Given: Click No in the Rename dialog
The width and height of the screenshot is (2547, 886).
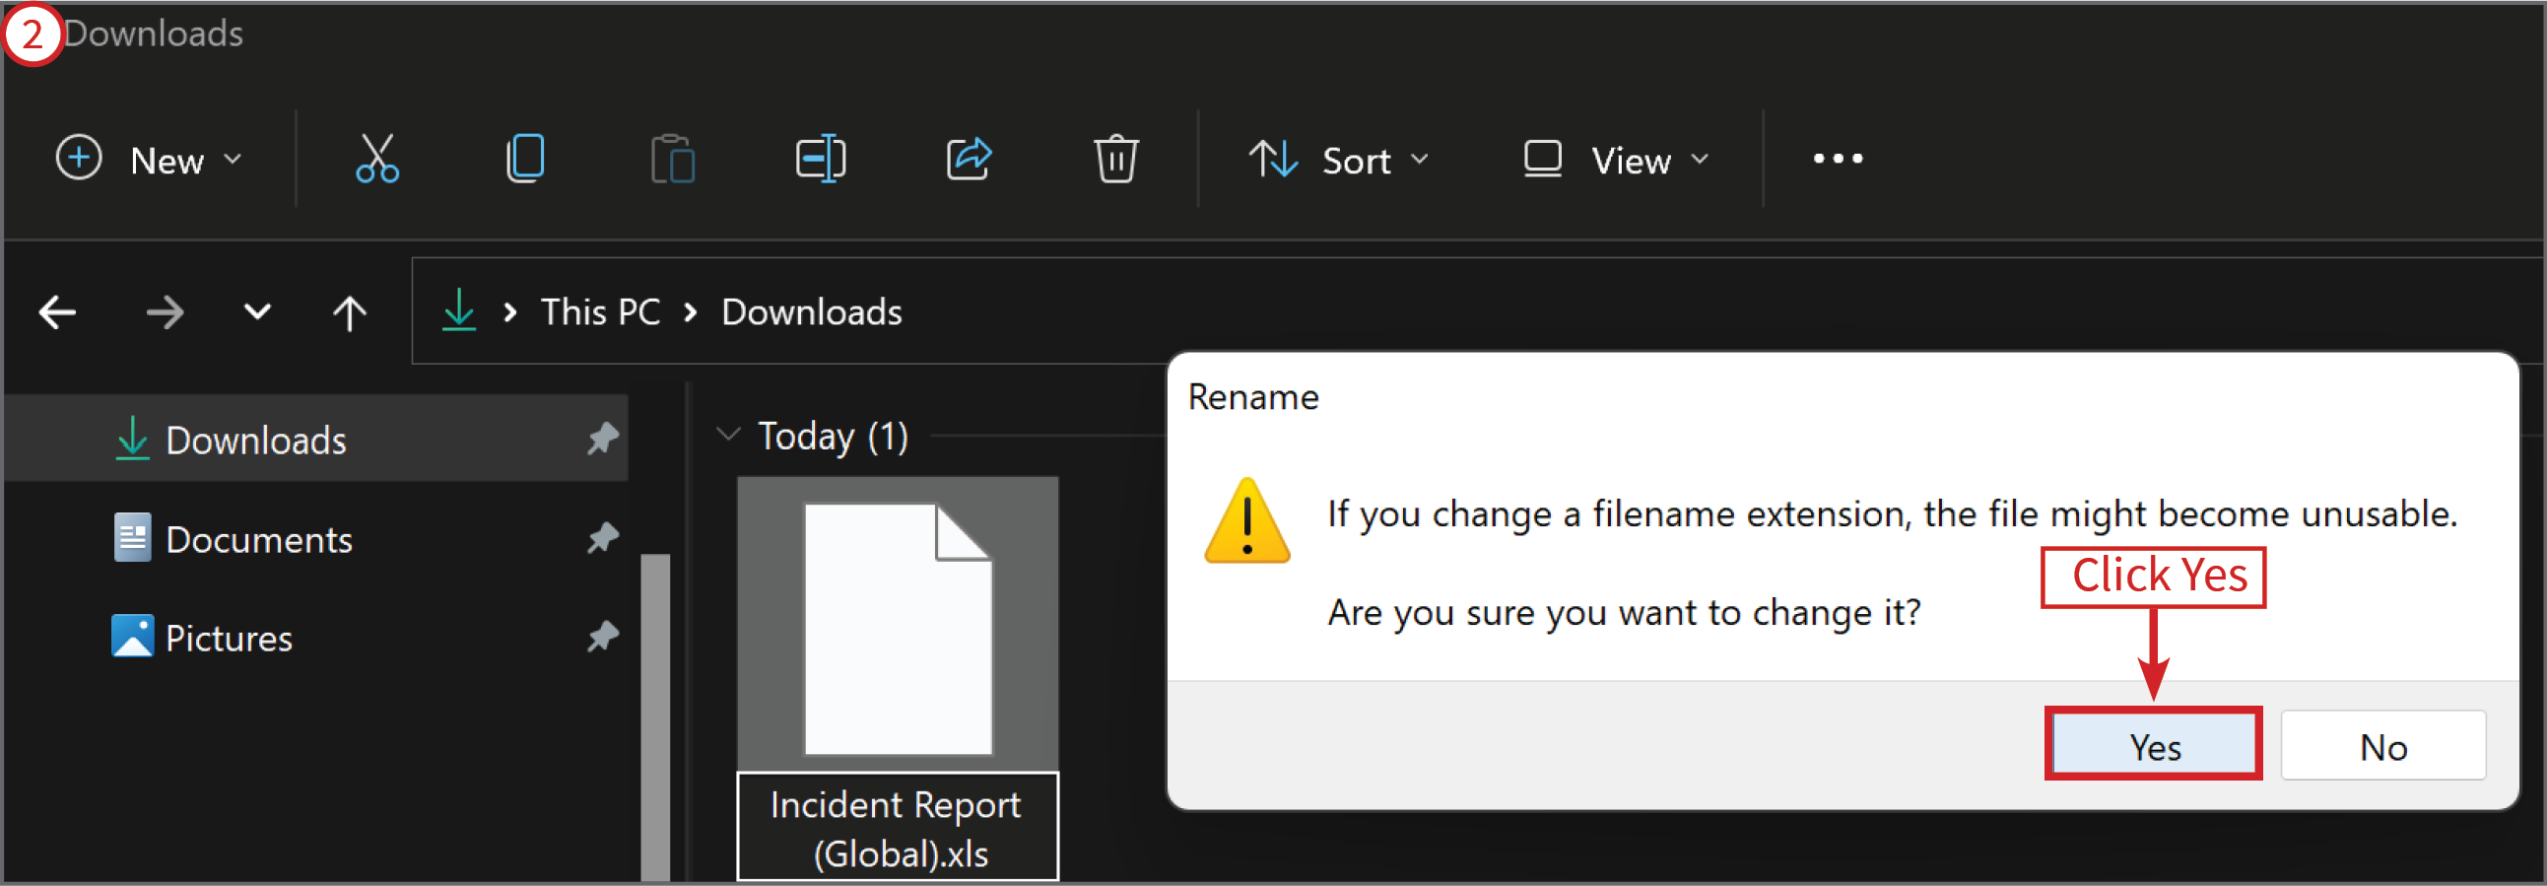Looking at the screenshot, I should tap(2382, 745).
